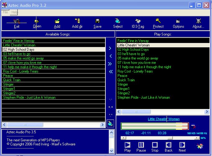This screenshot has width=212, height=156.
Task: Select Quick Train in Available Songs
Action: coord(12,80)
